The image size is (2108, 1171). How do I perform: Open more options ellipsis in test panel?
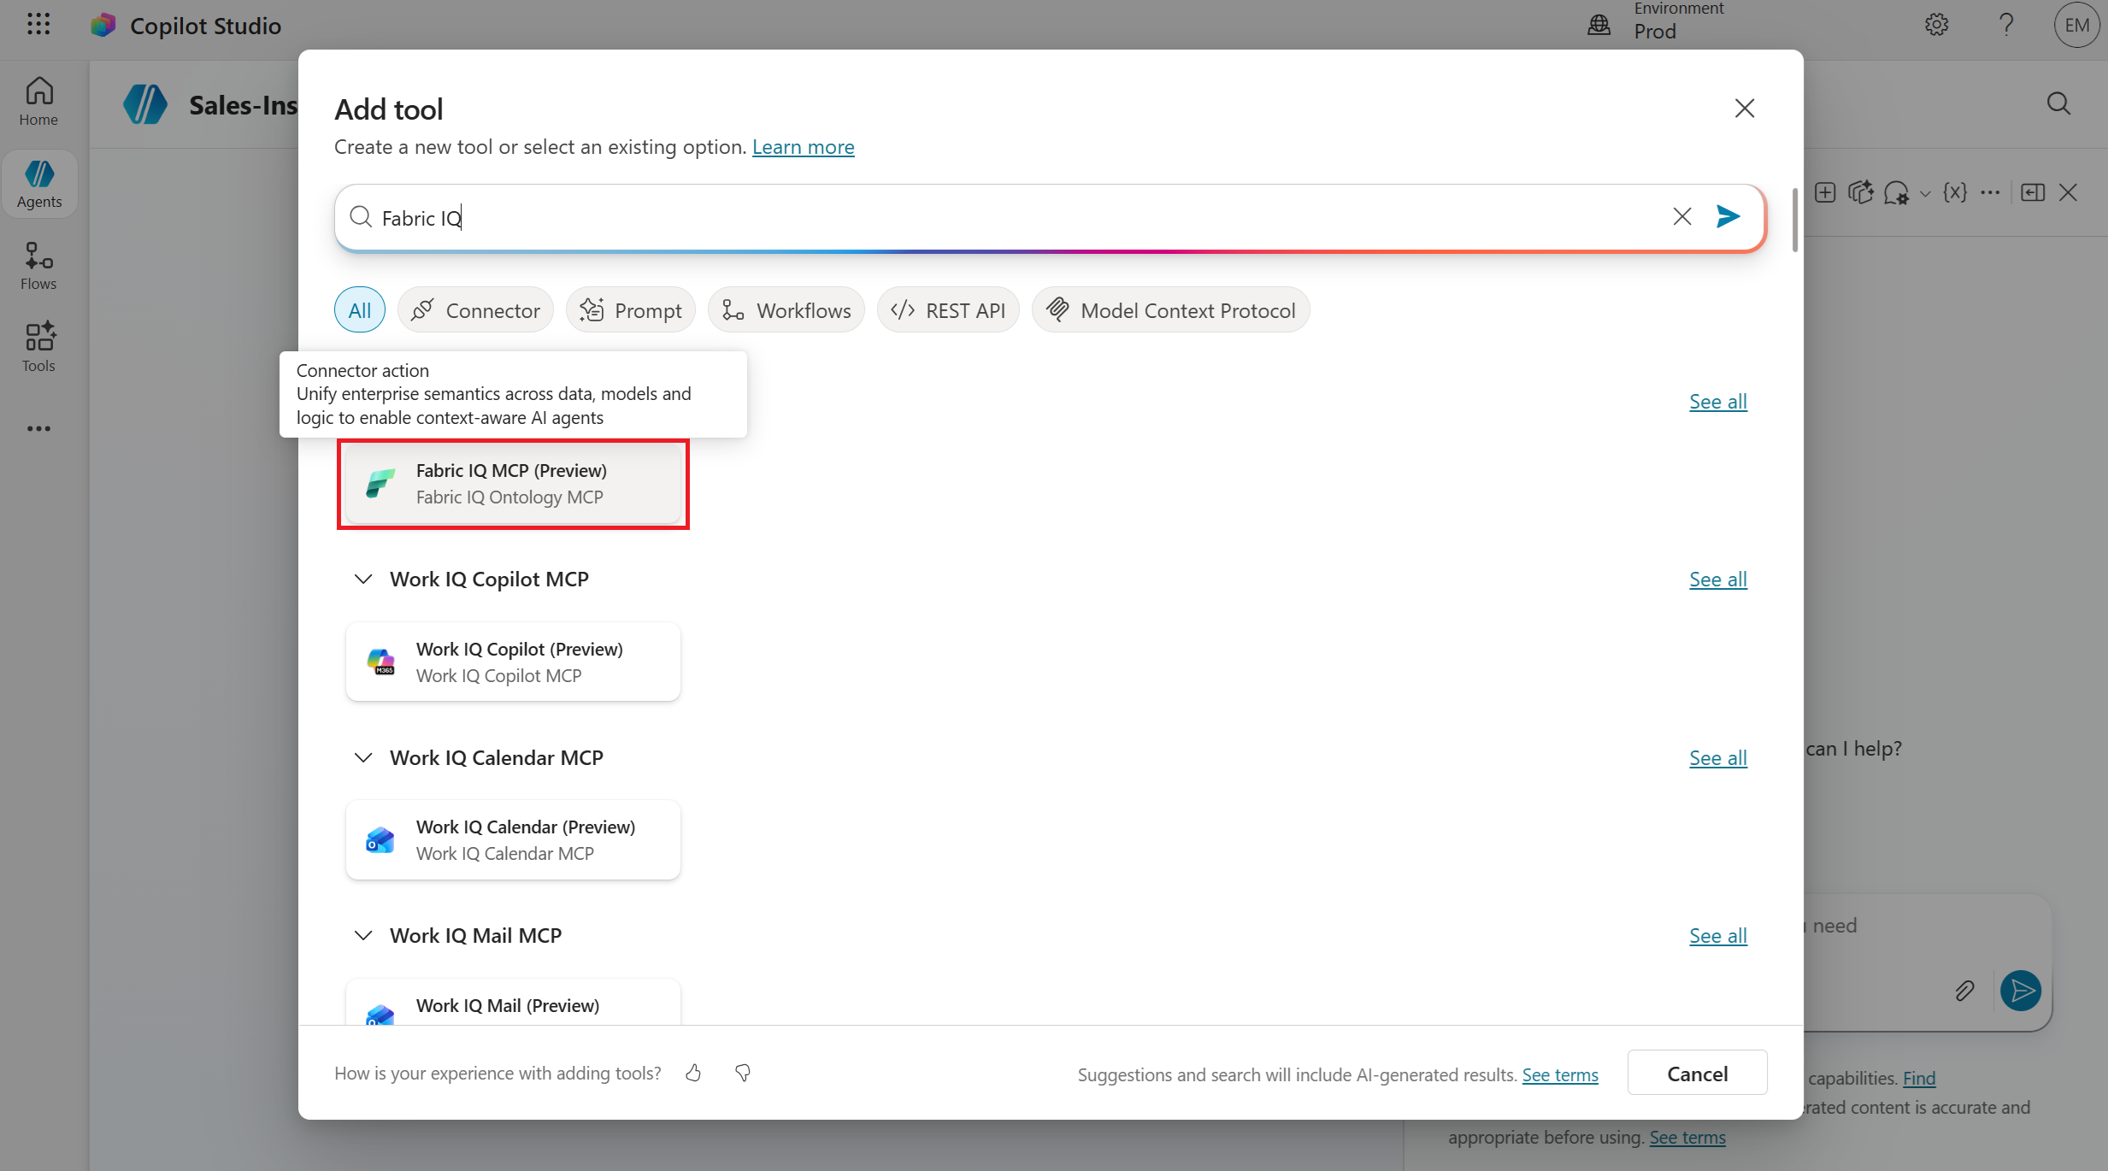[1990, 192]
